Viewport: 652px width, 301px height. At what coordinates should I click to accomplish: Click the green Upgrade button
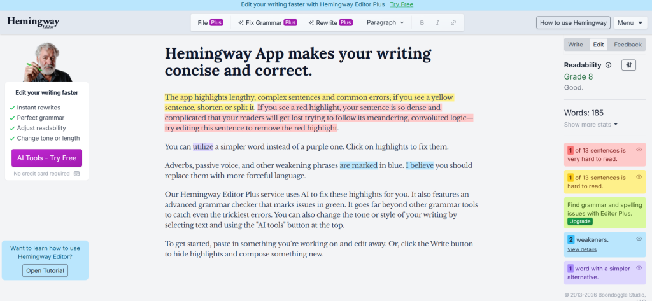[579, 221]
